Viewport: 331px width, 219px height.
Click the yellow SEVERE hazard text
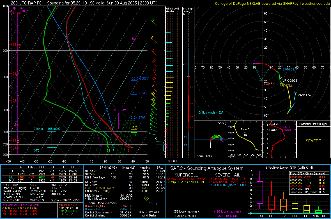point(313,141)
